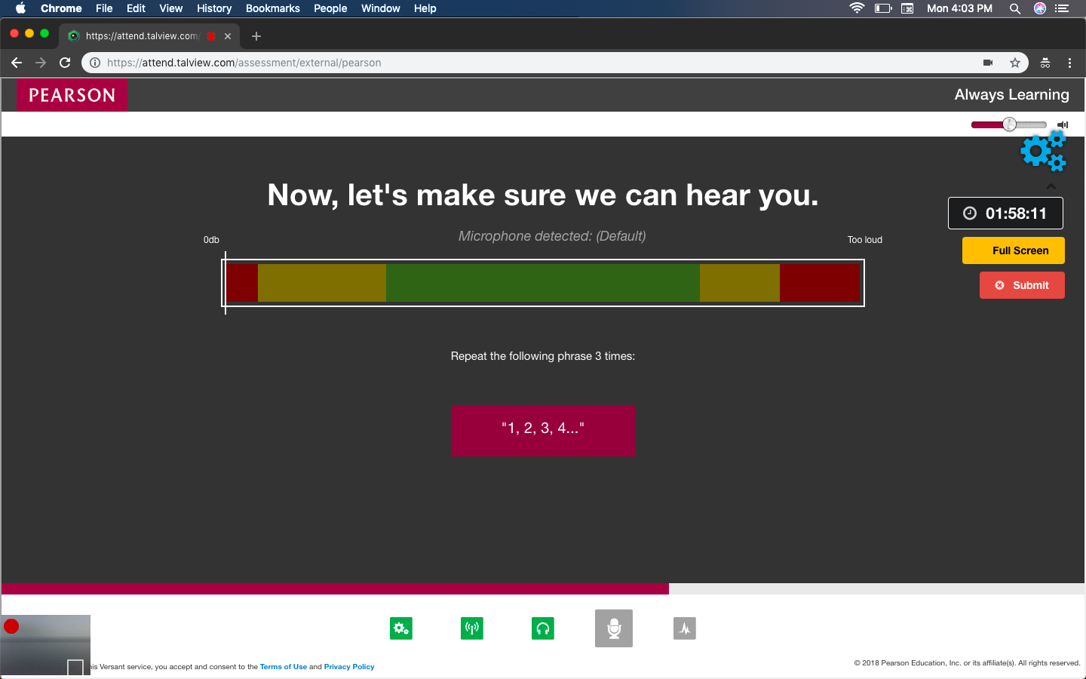The image size is (1086, 679).
Task: Click the 01:58:11 timer display
Action: click(1005, 214)
